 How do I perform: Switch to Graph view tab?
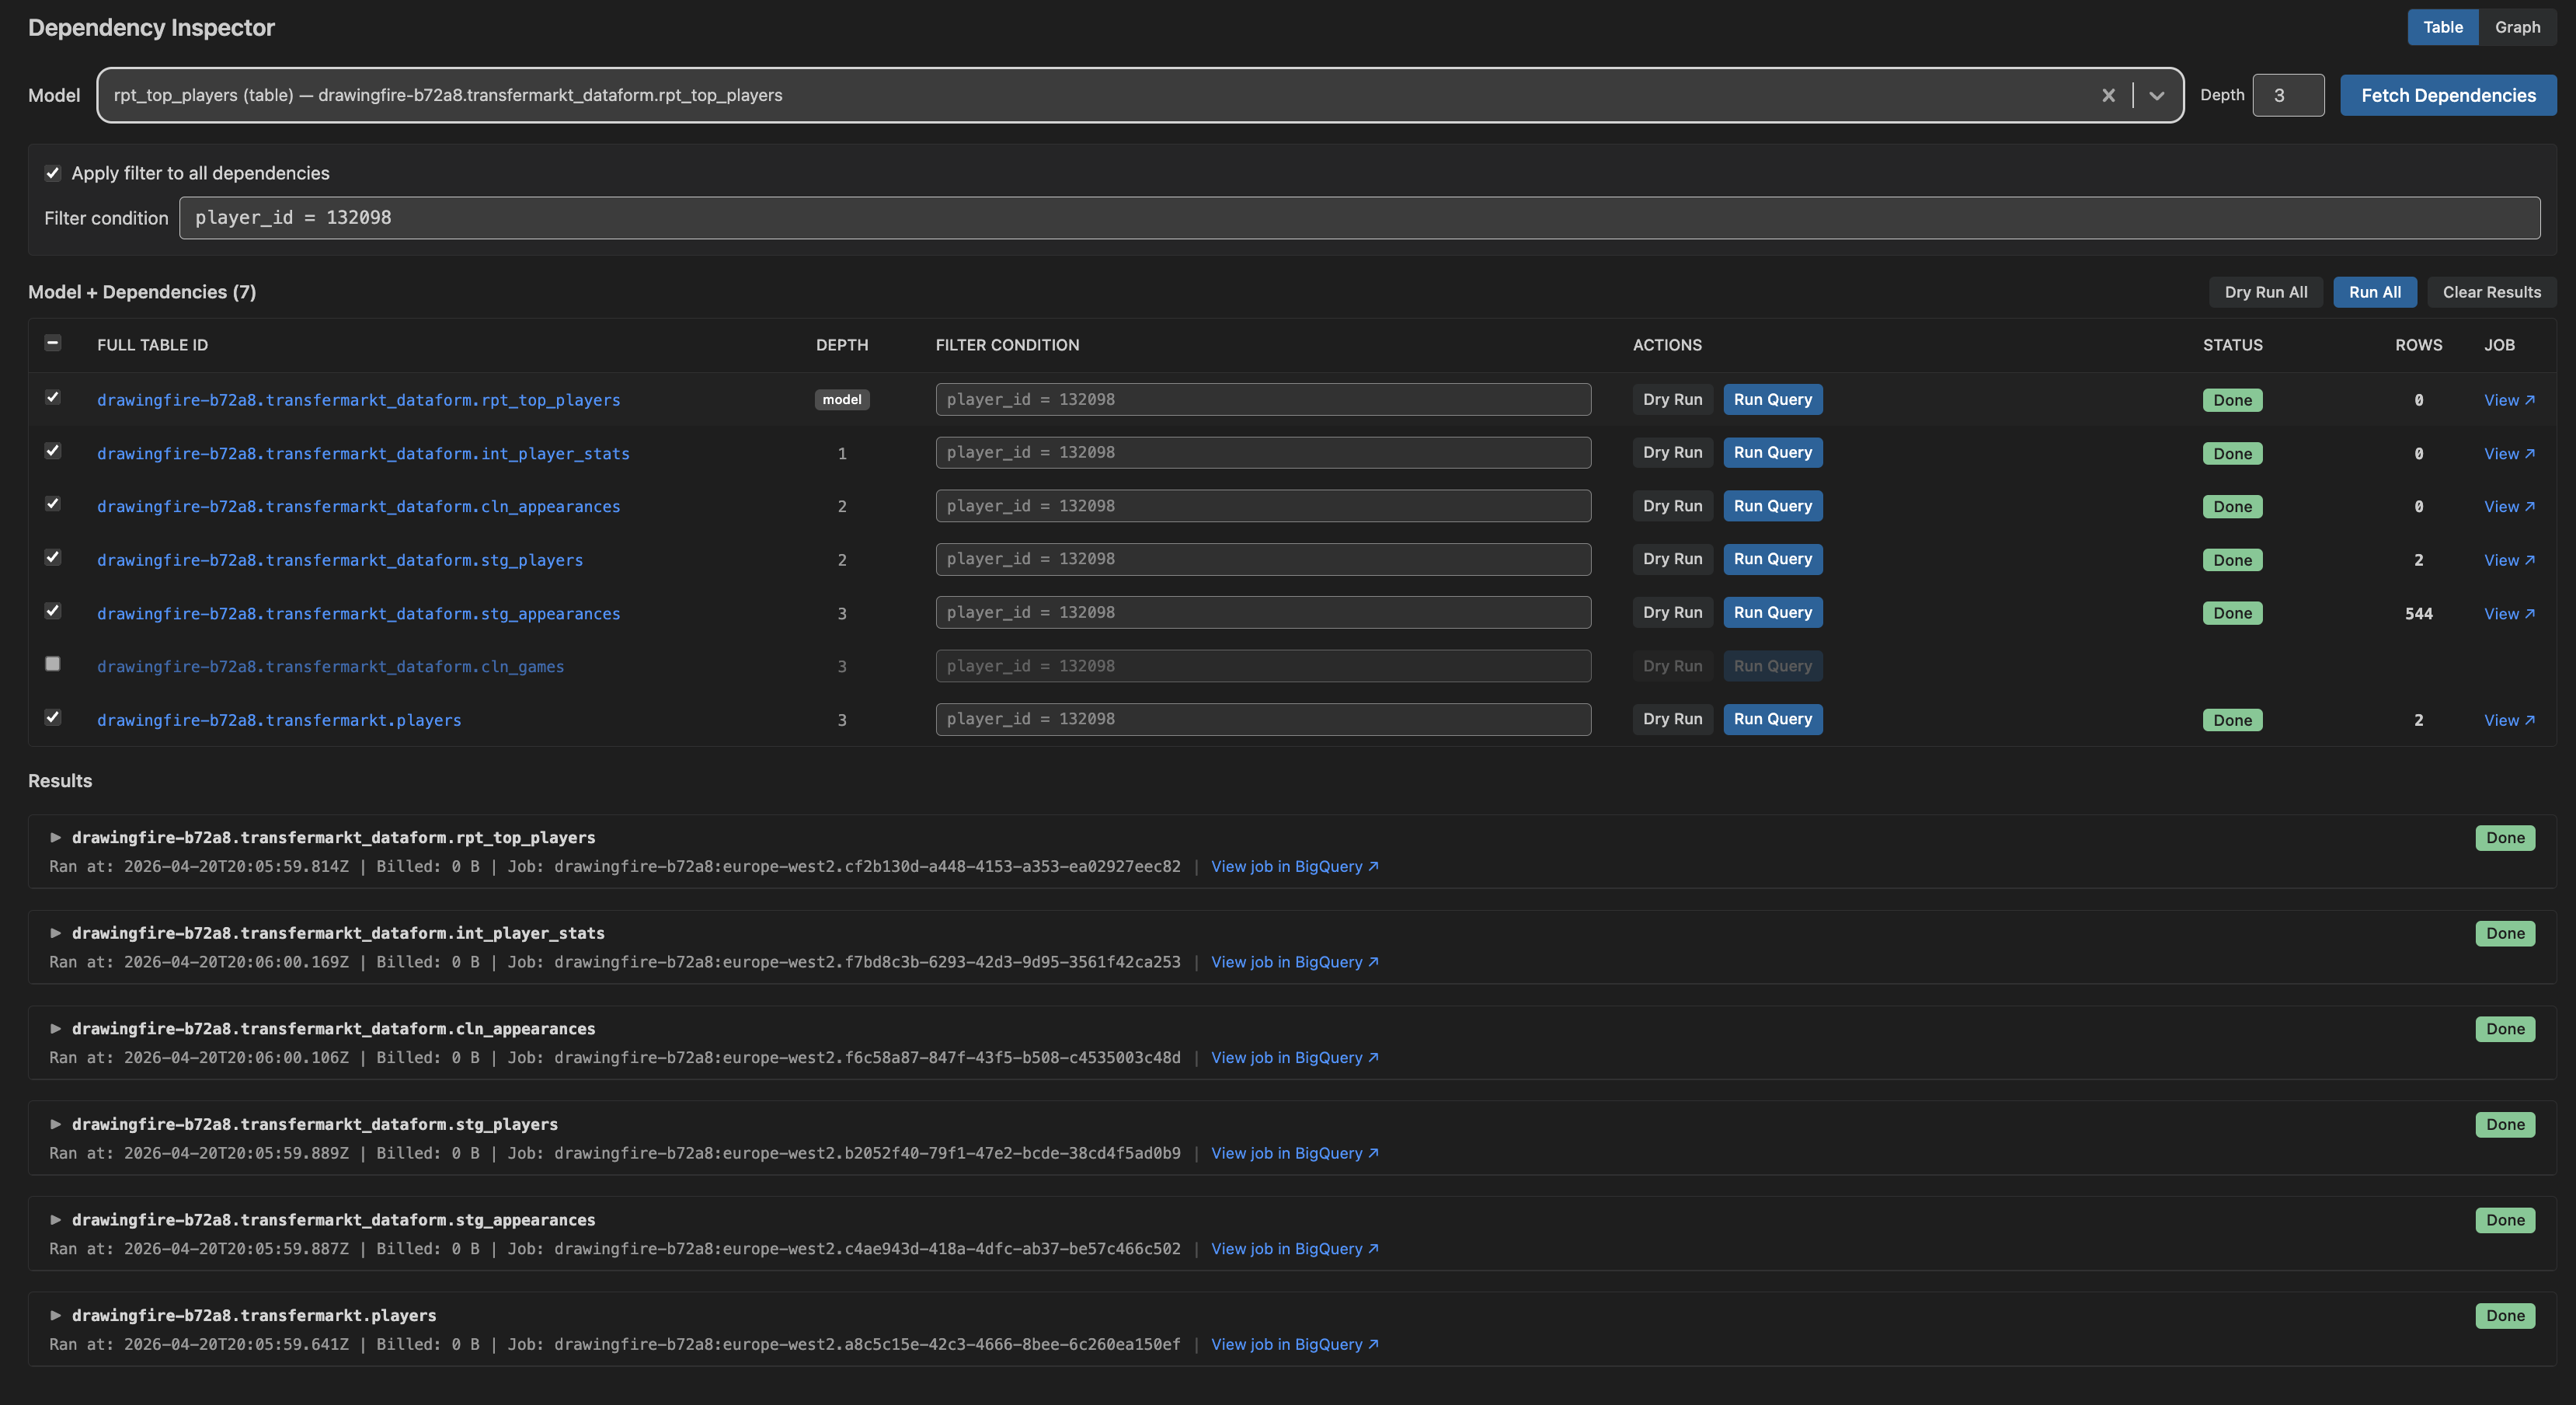click(2517, 27)
